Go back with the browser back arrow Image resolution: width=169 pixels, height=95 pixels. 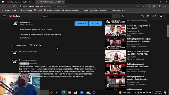coord(3,6)
